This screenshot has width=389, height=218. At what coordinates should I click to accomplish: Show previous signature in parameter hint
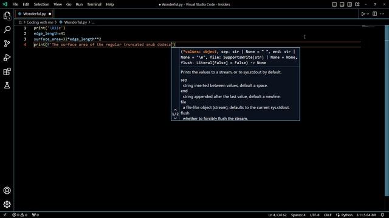click(175, 110)
